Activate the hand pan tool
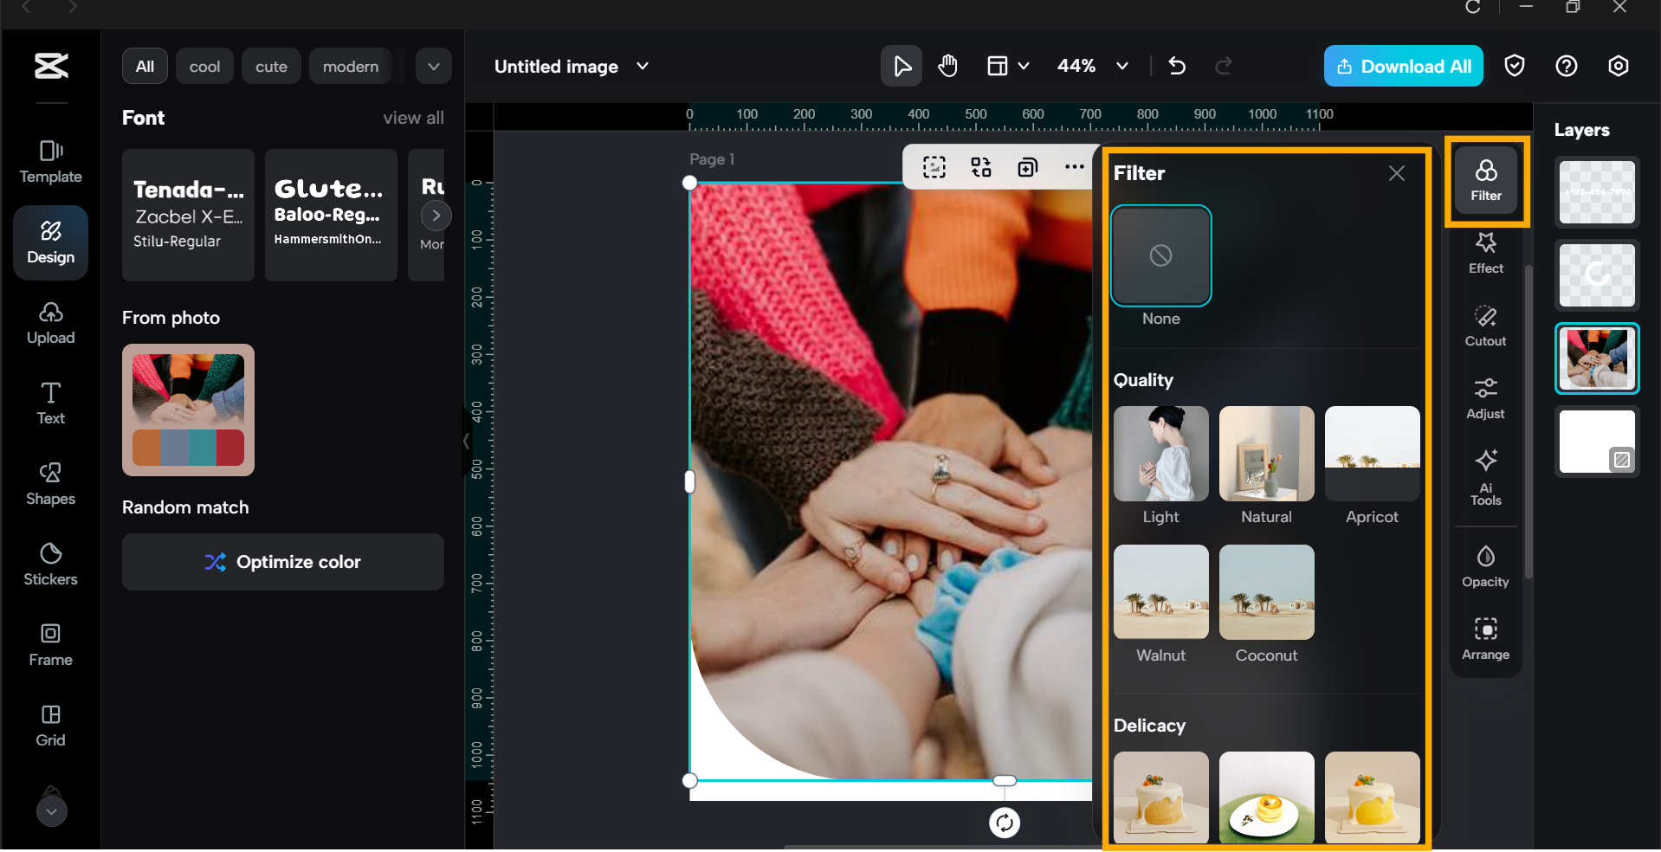1661x852 pixels. pos(948,66)
